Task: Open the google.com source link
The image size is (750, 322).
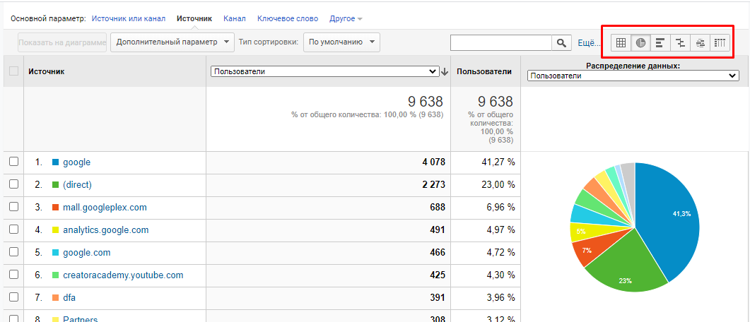Action: point(86,252)
